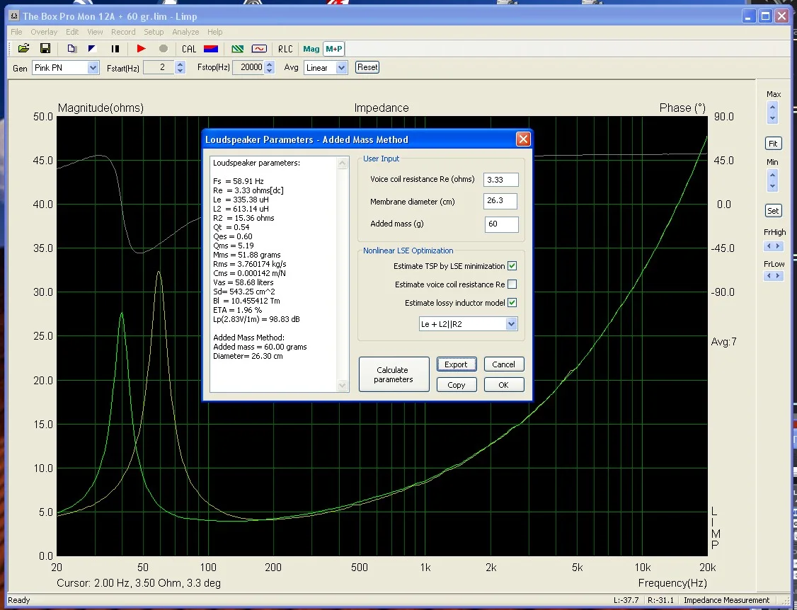Click the FrHigh adjustment arrows
This screenshot has height=610, width=797.
click(x=773, y=246)
